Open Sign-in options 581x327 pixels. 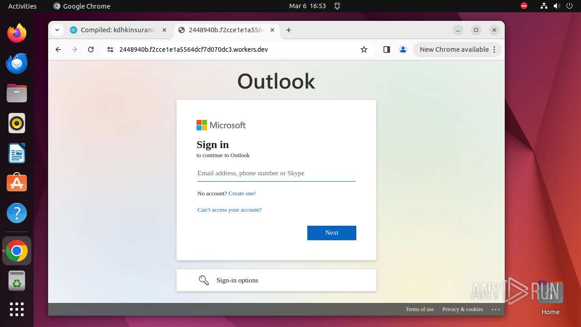pyautogui.click(x=276, y=280)
